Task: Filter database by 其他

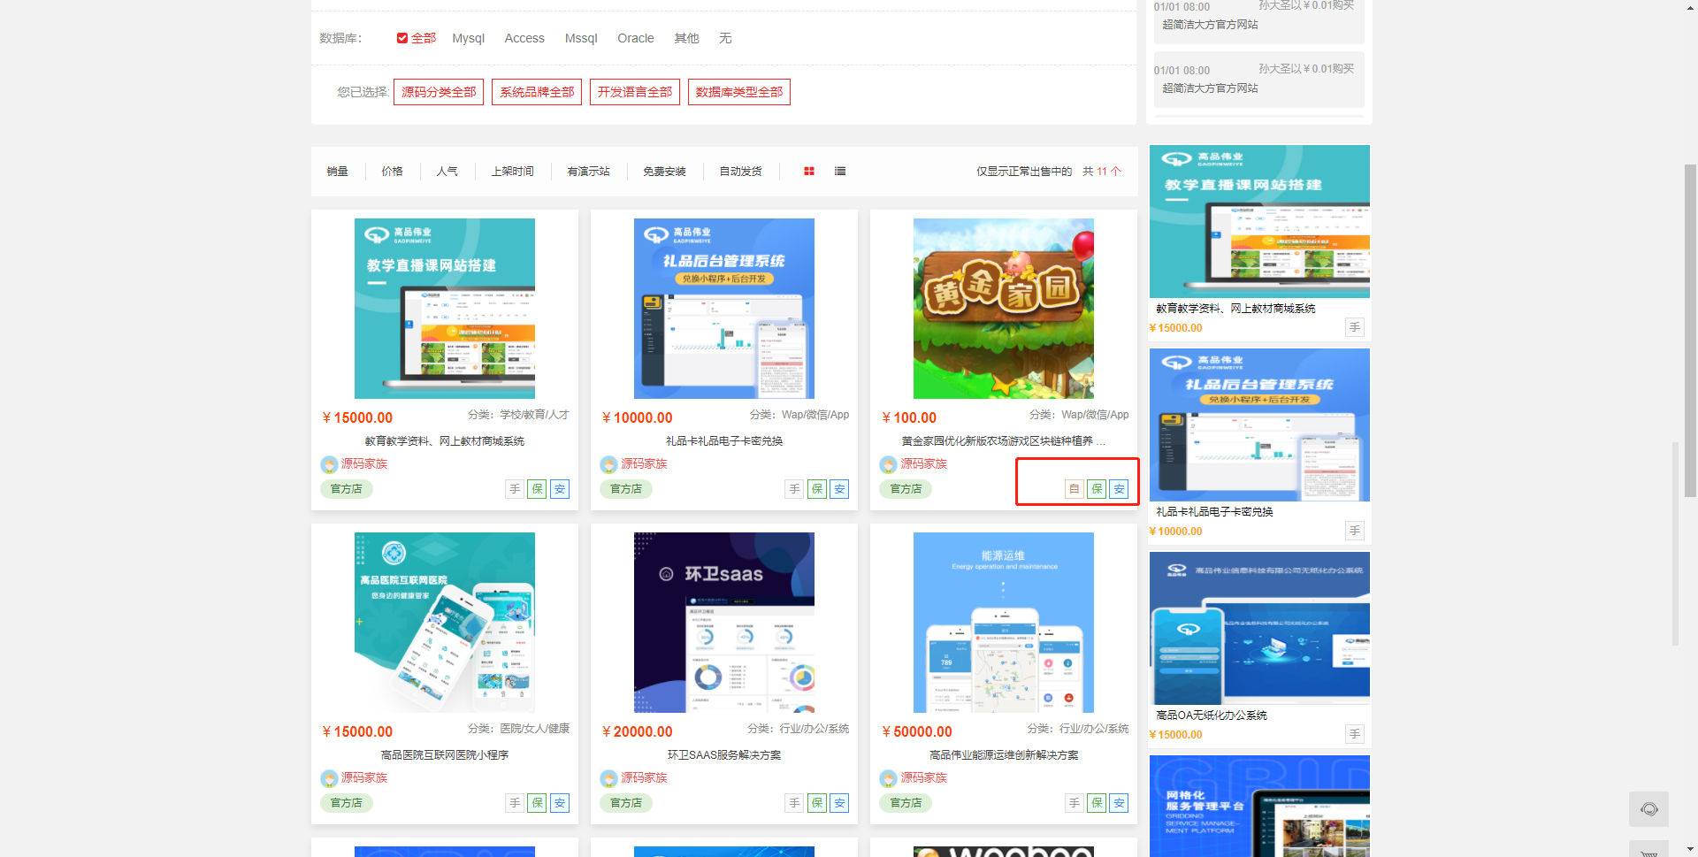Action: click(686, 38)
